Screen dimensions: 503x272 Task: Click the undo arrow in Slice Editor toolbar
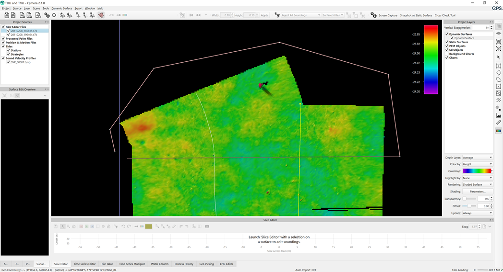pos(123,227)
